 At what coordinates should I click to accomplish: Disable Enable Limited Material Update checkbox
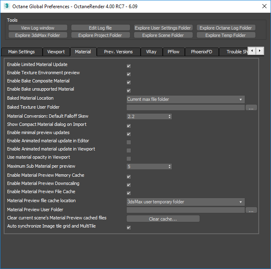pyautogui.click(x=129, y=66)
